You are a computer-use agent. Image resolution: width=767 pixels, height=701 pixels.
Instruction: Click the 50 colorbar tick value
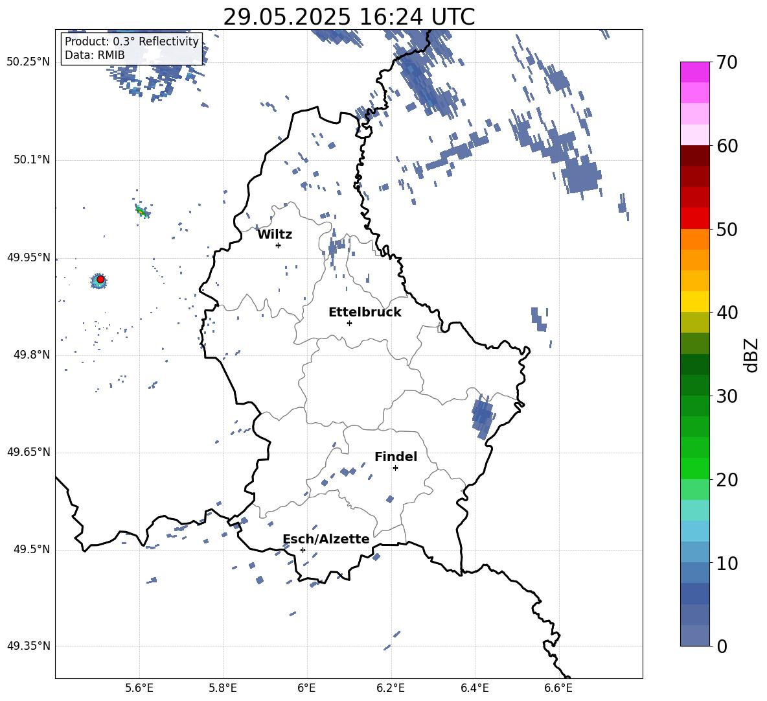[727, 229]
